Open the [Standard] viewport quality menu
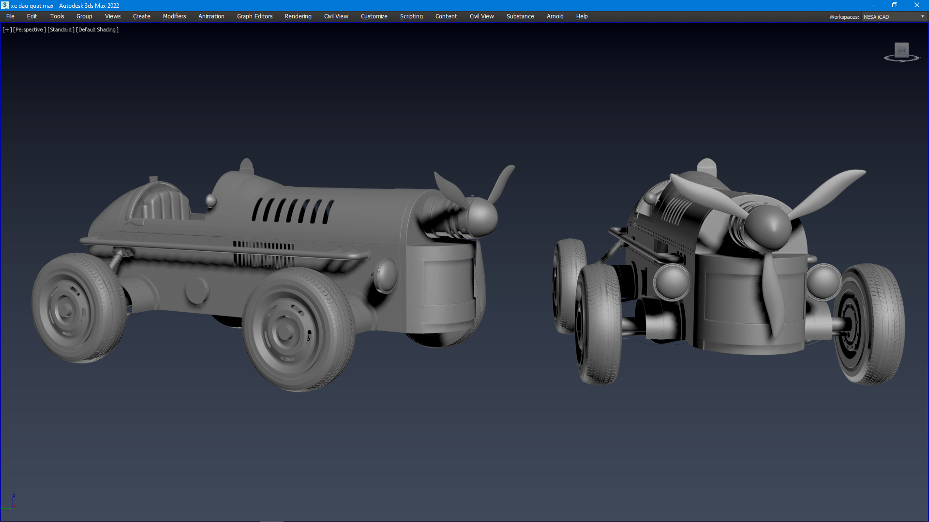 [60, 29]
